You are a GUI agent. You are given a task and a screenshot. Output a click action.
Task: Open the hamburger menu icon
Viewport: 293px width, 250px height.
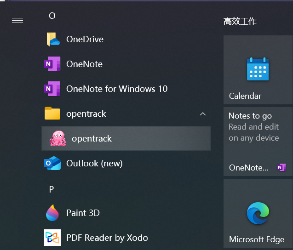17,20
